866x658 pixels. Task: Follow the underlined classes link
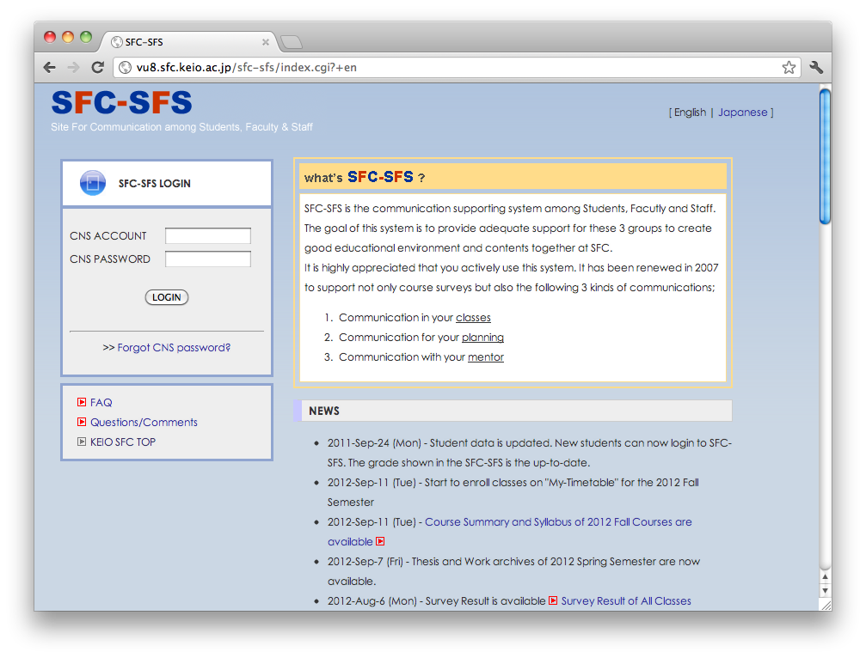tap(473, 318)
